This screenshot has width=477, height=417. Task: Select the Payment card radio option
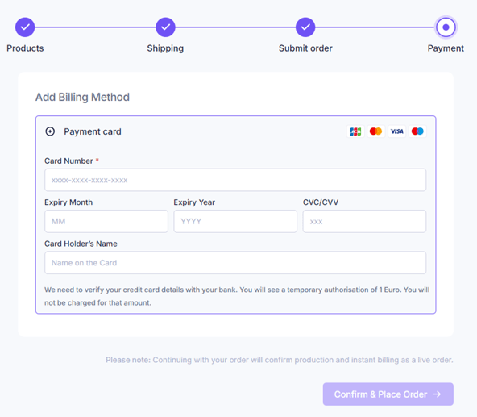click(x=50, y=131)
